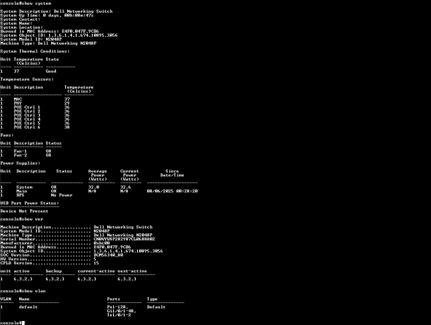Click the 'Current Power' column header

129,175
